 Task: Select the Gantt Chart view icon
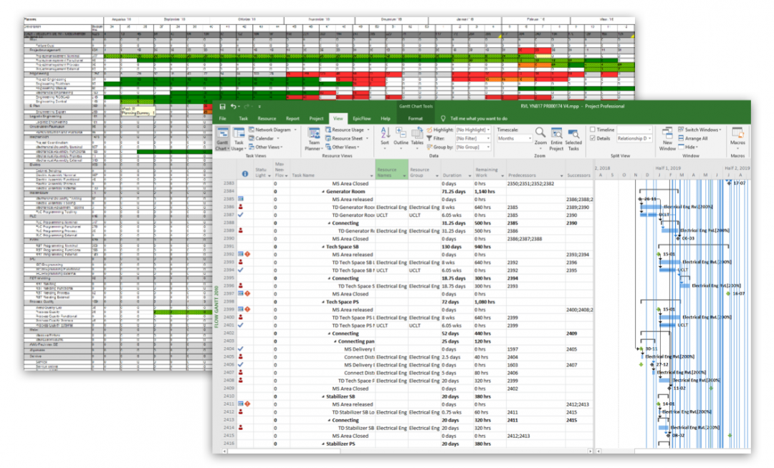click(x=223, y=133)
